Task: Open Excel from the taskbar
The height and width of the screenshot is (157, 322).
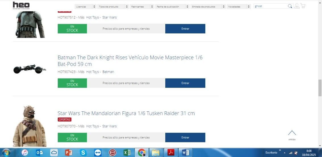Action: tap(127, 153)
